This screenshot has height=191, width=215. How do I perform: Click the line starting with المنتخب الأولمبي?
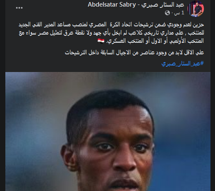(151, 41)
